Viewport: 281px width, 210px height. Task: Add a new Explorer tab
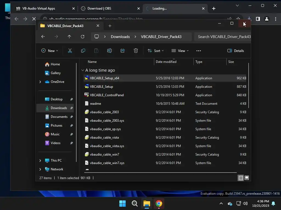tap(110, 26)
